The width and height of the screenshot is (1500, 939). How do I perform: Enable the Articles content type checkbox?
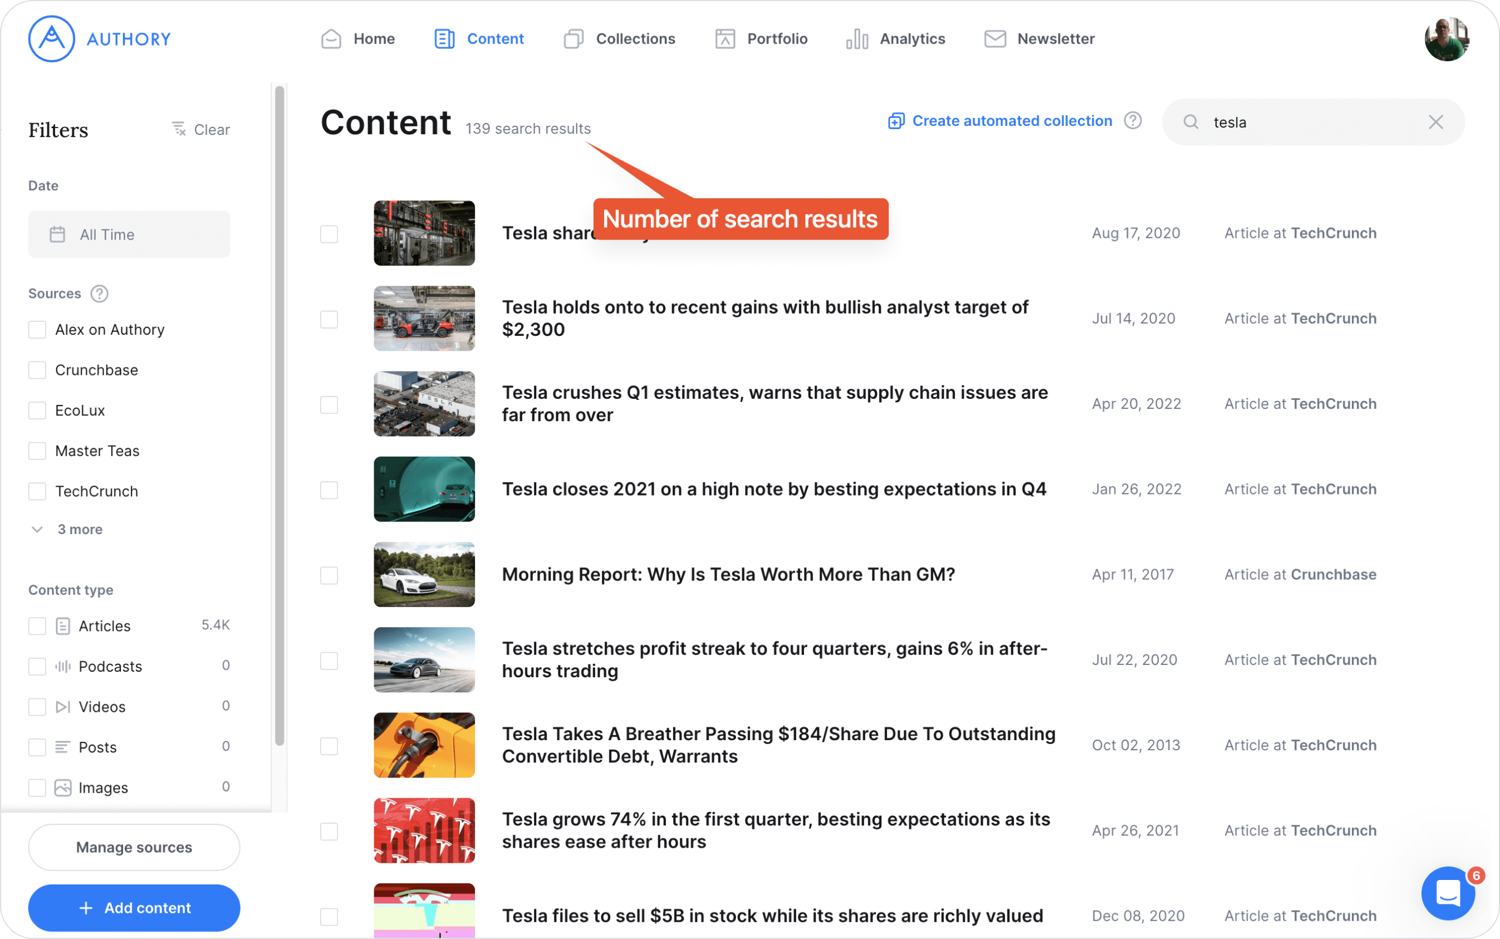[37, 626]
